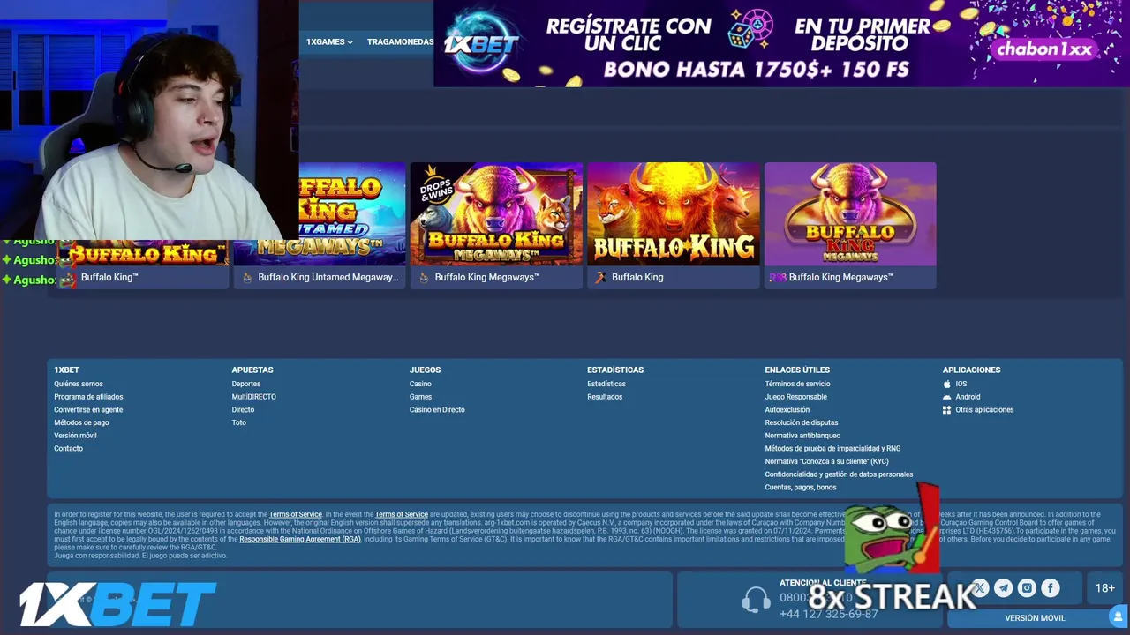Open Buffalo King Untamed Megaways thumbnail

click(x=320, y=214)
